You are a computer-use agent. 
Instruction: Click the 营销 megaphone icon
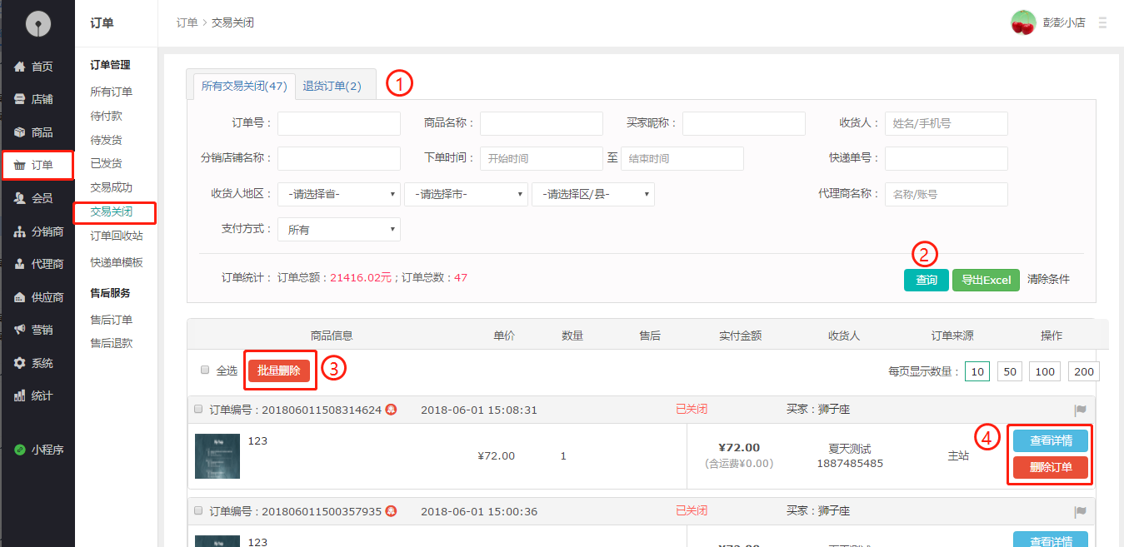20,330
